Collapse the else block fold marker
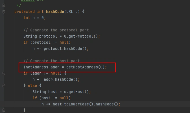190x113 pixels. point(4,86)
